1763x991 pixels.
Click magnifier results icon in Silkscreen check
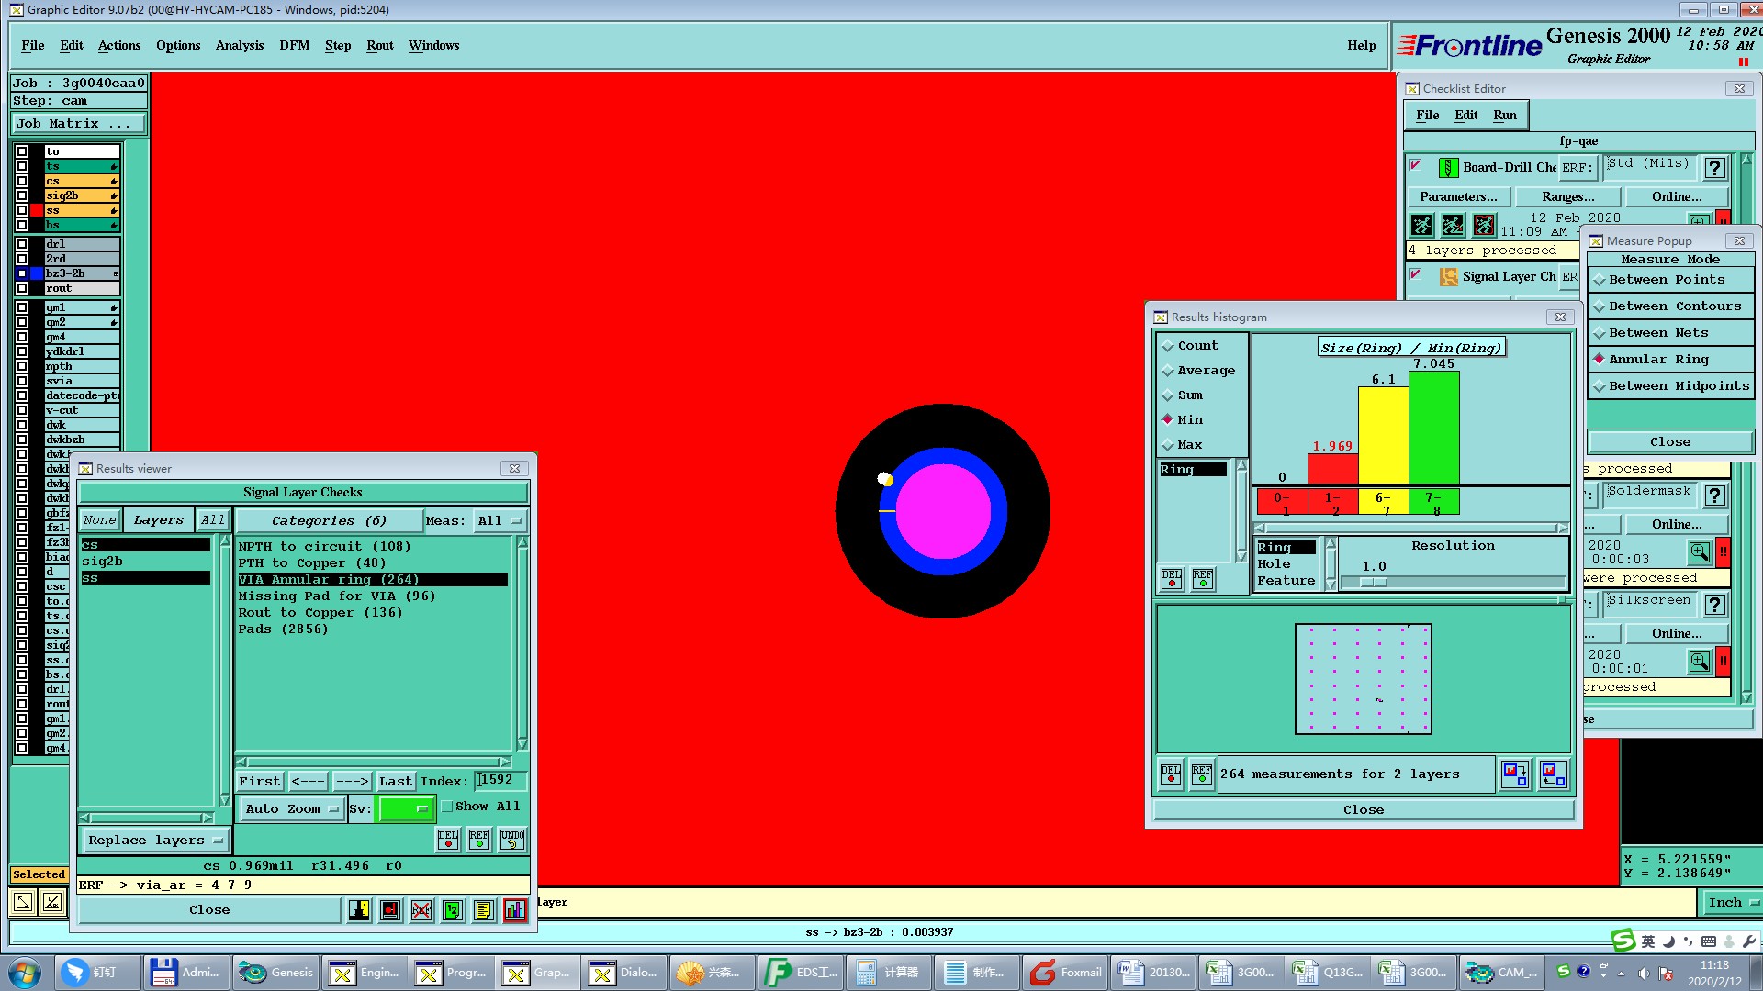click(1700, 662)
